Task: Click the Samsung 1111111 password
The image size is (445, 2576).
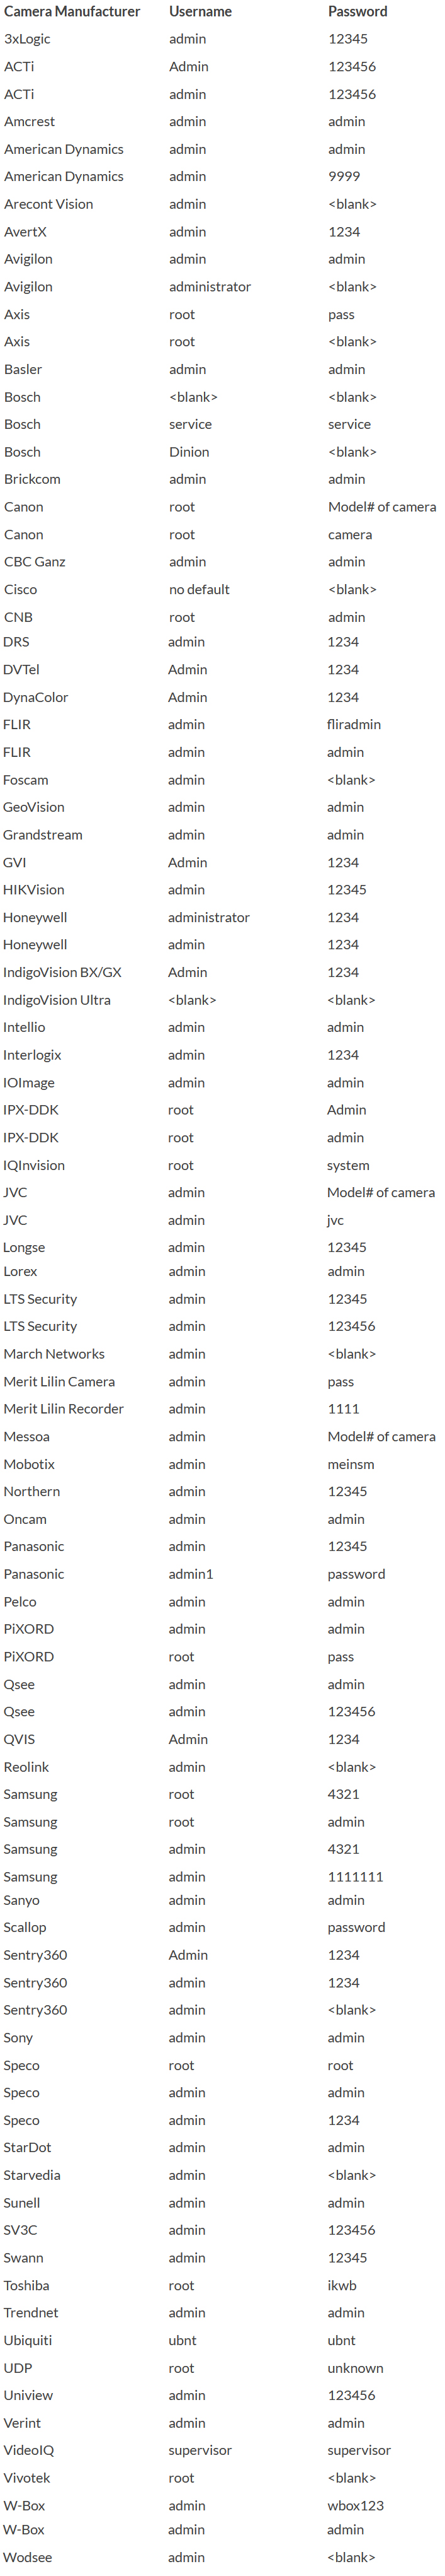Action: pyautogui.click(x=355, y=1877)
